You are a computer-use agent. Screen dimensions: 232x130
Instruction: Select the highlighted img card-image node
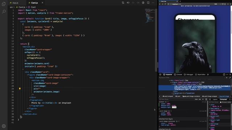(x=194, y=88)
